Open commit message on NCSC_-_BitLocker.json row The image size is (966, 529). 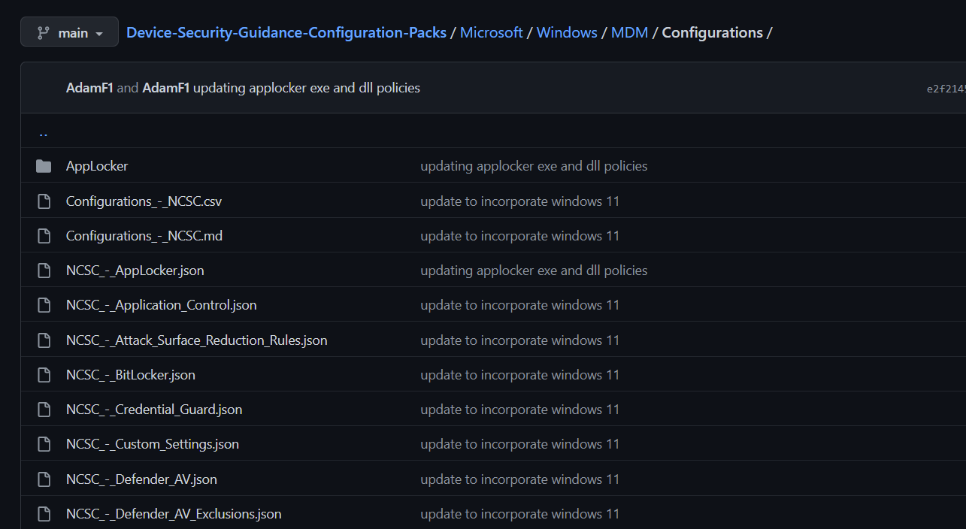pos(520,375)
